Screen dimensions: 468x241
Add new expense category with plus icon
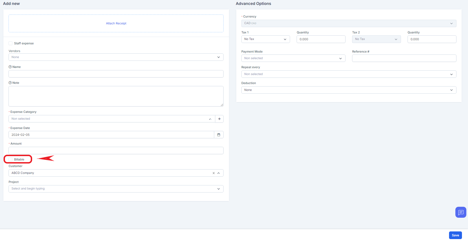click(x=219, y=119)
